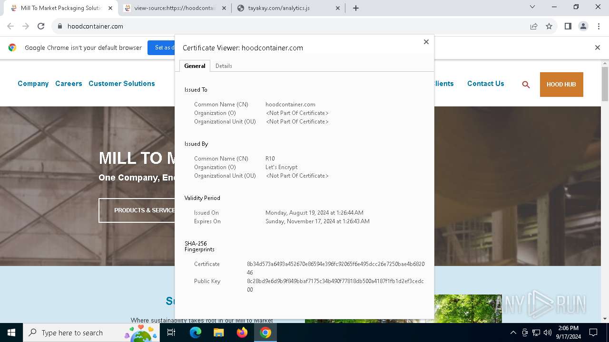Click the Issued On date value
The height and width of the screenshot is (342, 609).
coord(314,213)
